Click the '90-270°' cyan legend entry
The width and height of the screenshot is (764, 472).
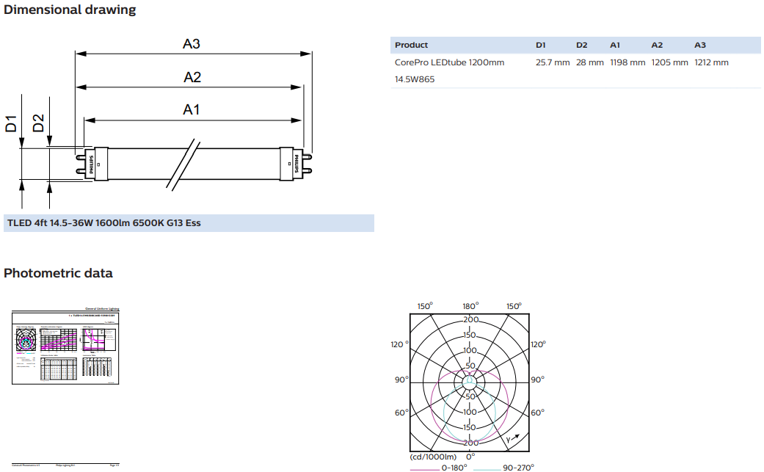click(503, 468)
